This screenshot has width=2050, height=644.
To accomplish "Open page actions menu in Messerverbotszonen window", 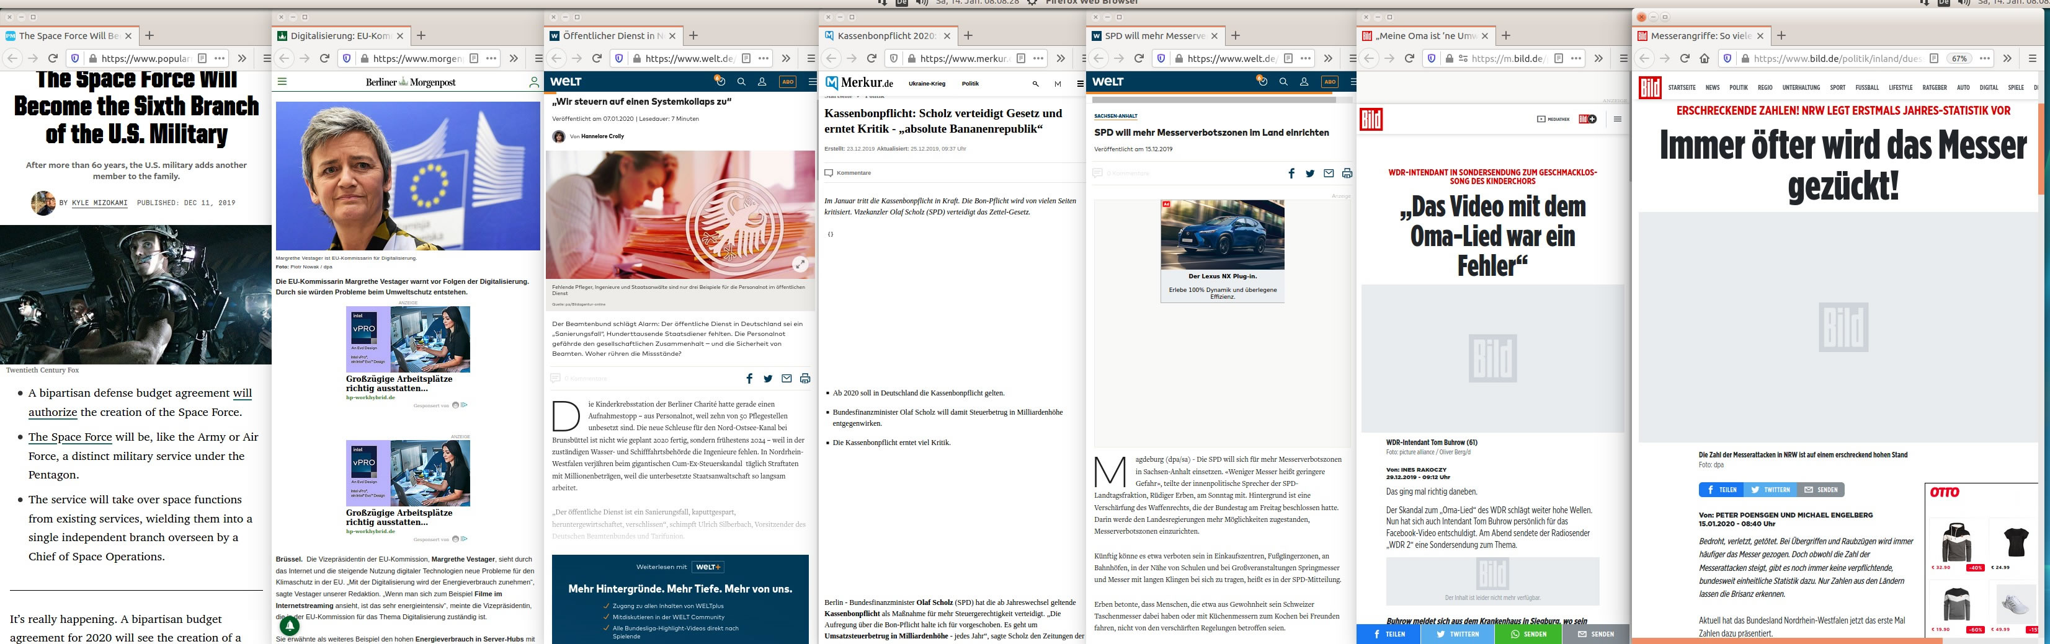I will (1305, 58).
